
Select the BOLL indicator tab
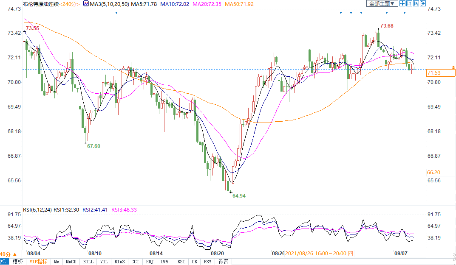[x=88, y=262]
